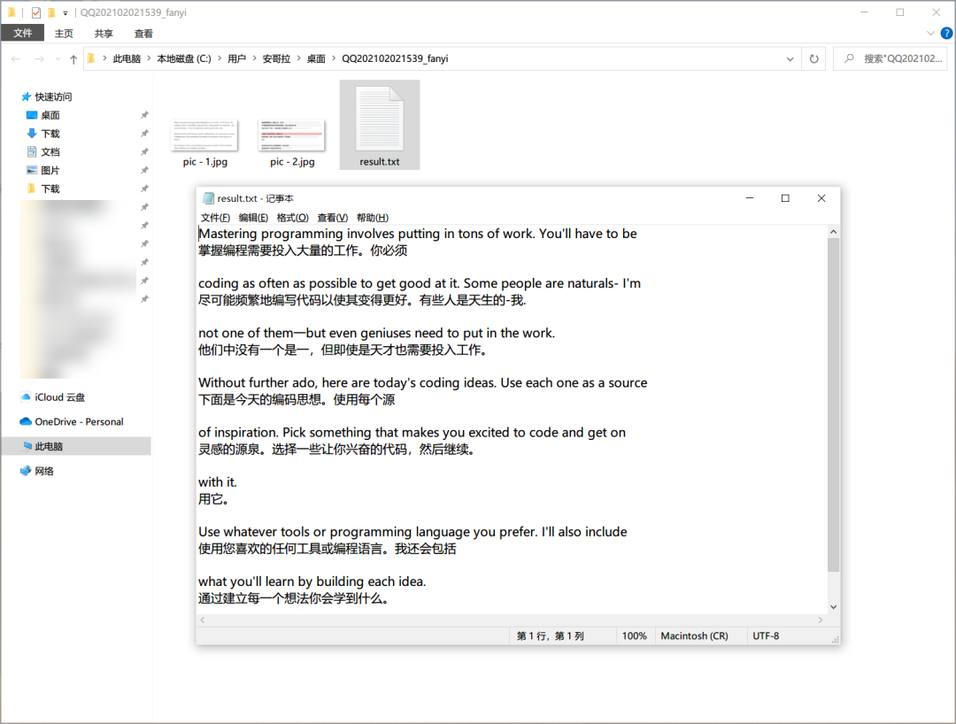
Task: Maximize the Notepad window
Action: [x=785, y=198]
